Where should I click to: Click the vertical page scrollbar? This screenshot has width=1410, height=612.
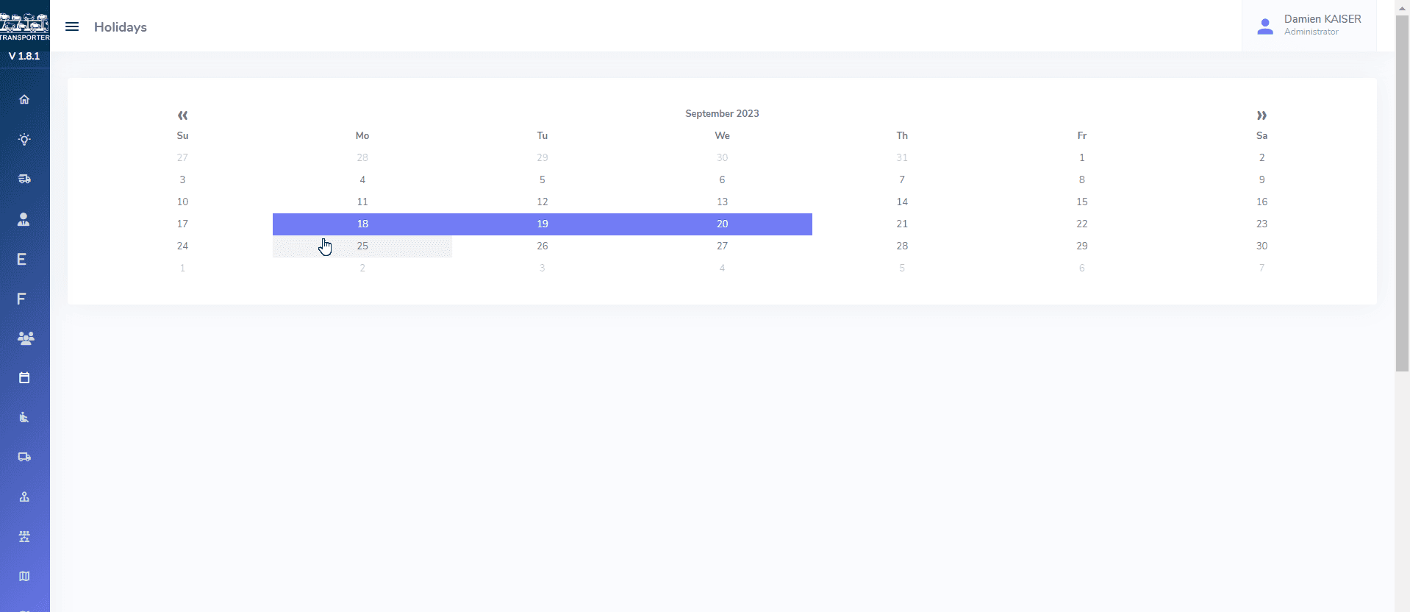point(1402,191)
